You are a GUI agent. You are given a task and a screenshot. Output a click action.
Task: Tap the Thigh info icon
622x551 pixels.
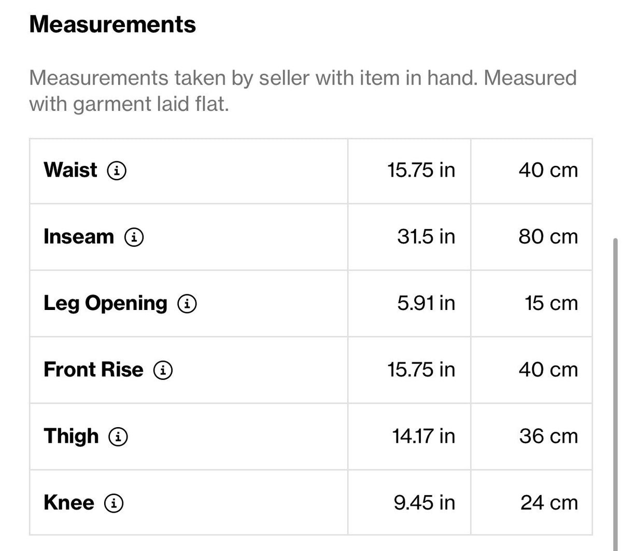[118, 436]
